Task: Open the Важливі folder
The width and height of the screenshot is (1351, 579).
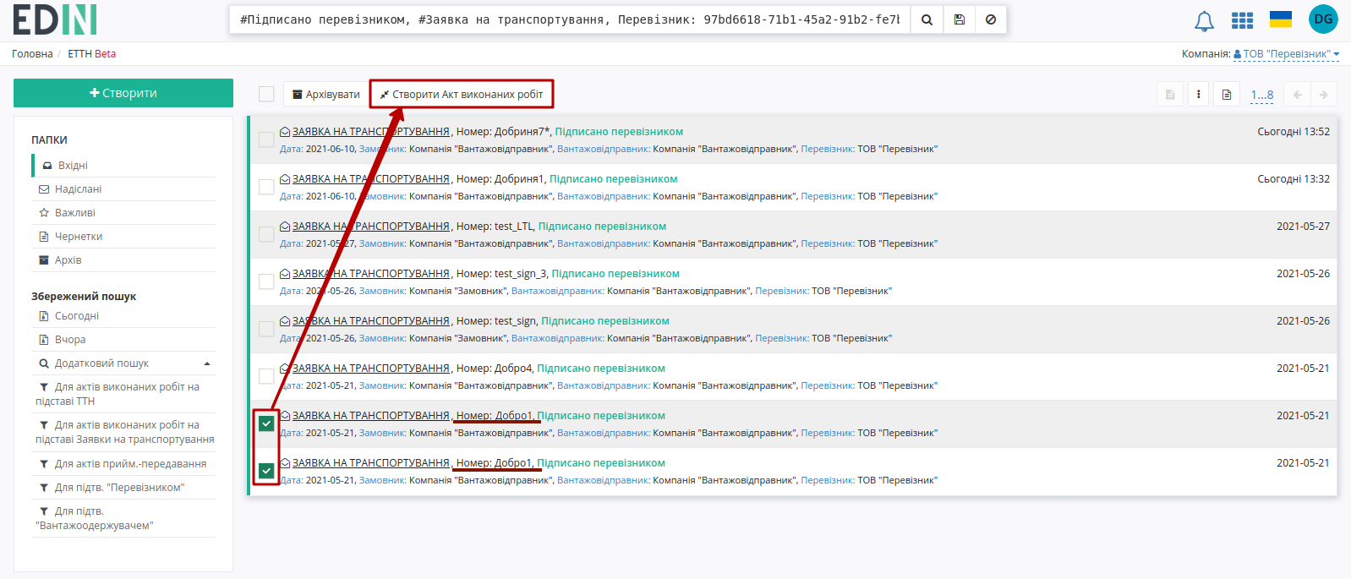Action: (123, 213)
